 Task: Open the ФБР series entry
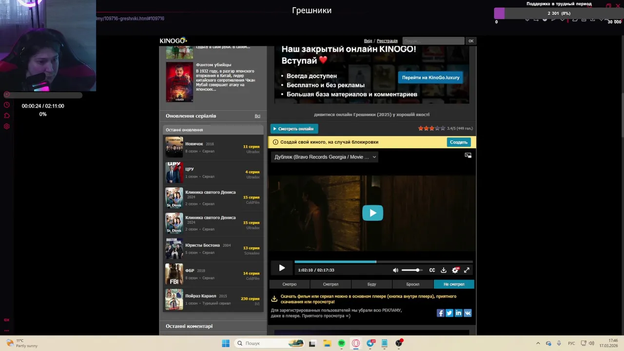[213, 274]
